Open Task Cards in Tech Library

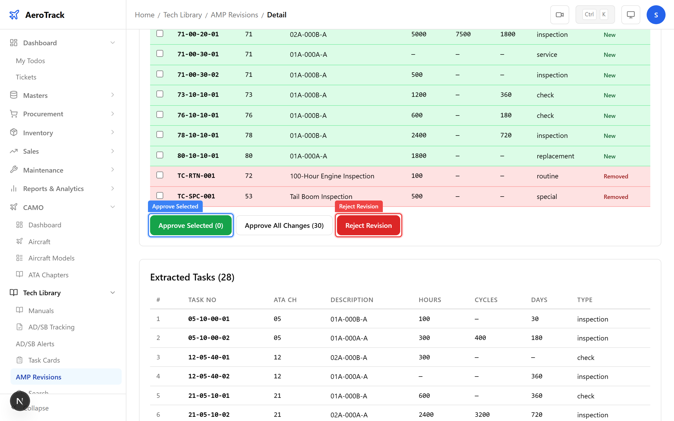(44, 360)
